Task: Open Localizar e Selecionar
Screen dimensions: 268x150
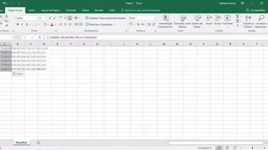Action: (261, 21)
